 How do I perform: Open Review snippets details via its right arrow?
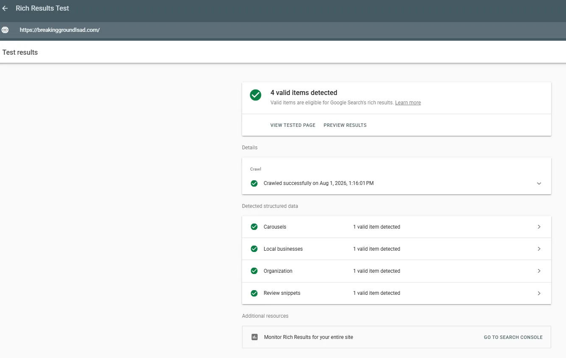(x=539, y=293)
